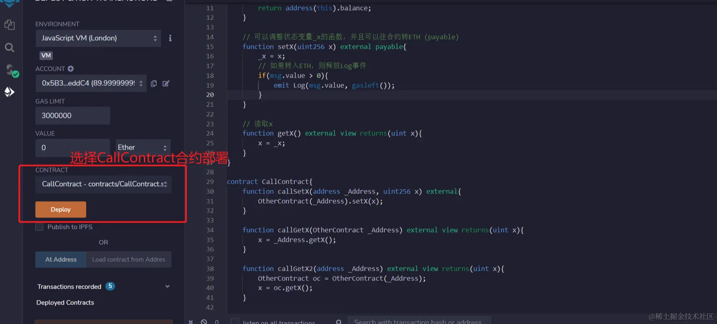Image resolution: width=717 pixels, height=324 pixels.
Task: Click the Deployed Contracts heading
Action: click(x=65, y=302)
